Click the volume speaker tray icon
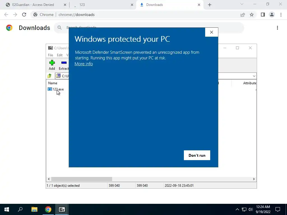The image size is (287, 215). click(251, 209)
